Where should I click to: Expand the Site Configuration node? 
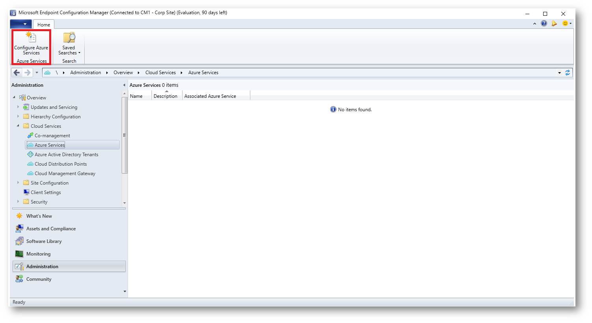pos(18,183)
